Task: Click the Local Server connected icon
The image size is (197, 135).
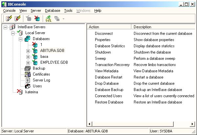Action: pos(20,33)
